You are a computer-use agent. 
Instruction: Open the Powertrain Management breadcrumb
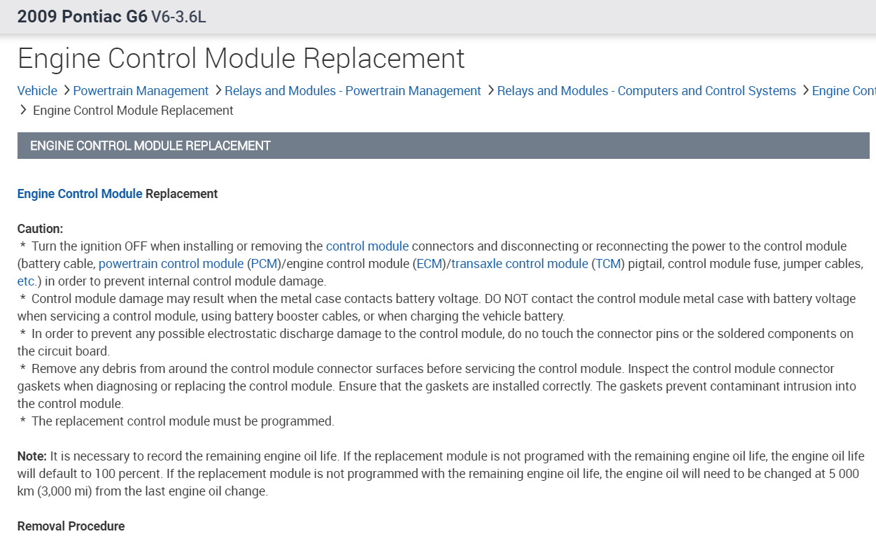pos(141,91)
